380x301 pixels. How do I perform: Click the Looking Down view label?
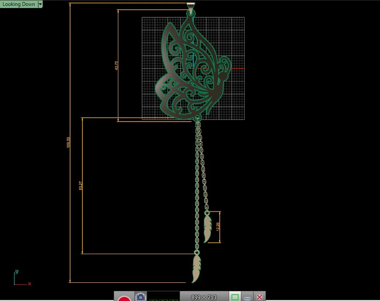tap(19, 4)
